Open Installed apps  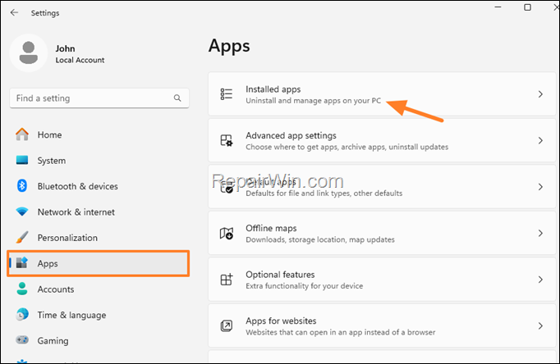382,94
